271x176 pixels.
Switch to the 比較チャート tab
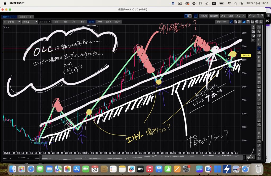(26, 17)
